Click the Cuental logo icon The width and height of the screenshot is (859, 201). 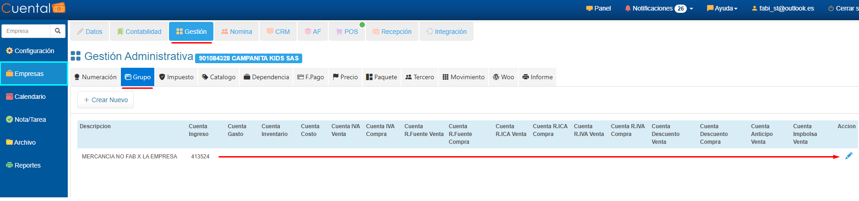tap(59, 8)
